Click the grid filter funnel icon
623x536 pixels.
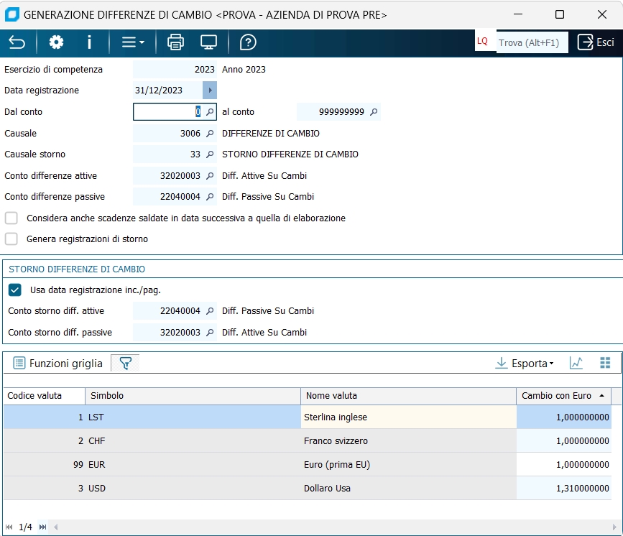pyautogui.click(x=126, y=364)
